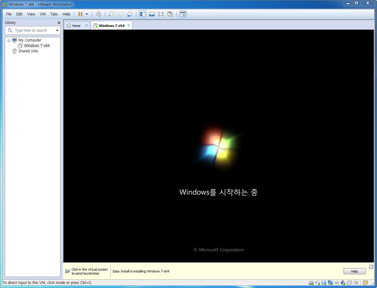Toggle the console view button
The height and width of the screenshot is (288, 377).
pos(183,14)
